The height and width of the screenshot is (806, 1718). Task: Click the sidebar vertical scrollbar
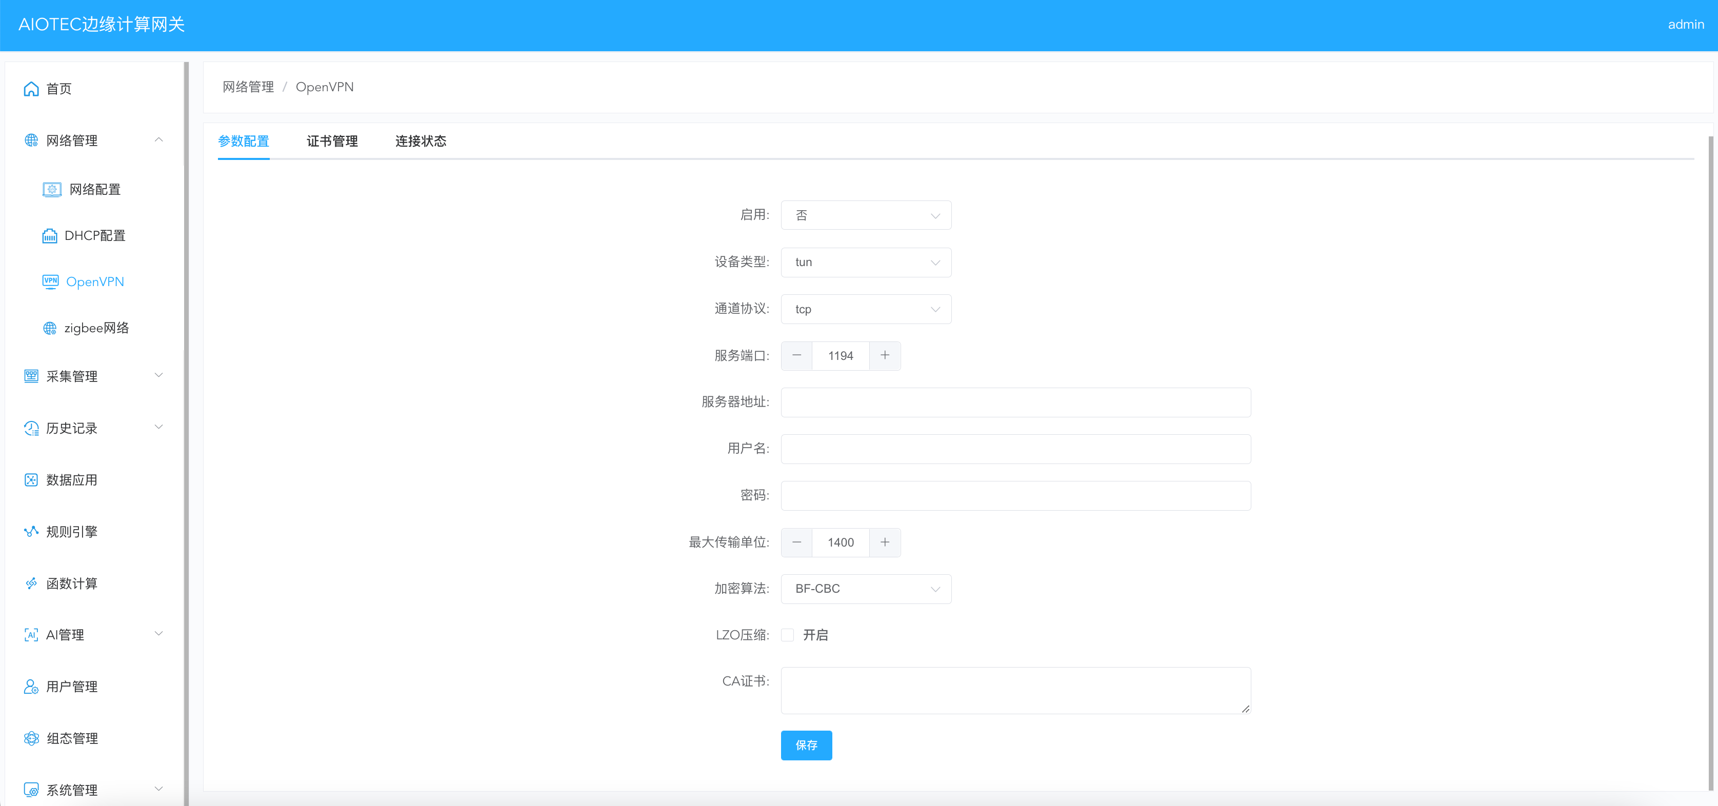(x=186, y=433)
